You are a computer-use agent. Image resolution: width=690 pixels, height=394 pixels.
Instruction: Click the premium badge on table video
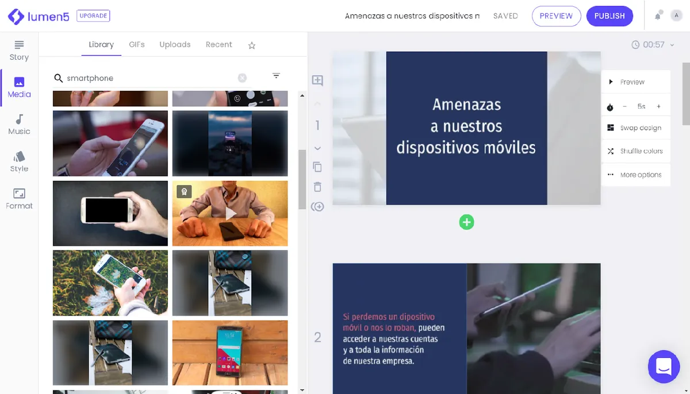183,192
